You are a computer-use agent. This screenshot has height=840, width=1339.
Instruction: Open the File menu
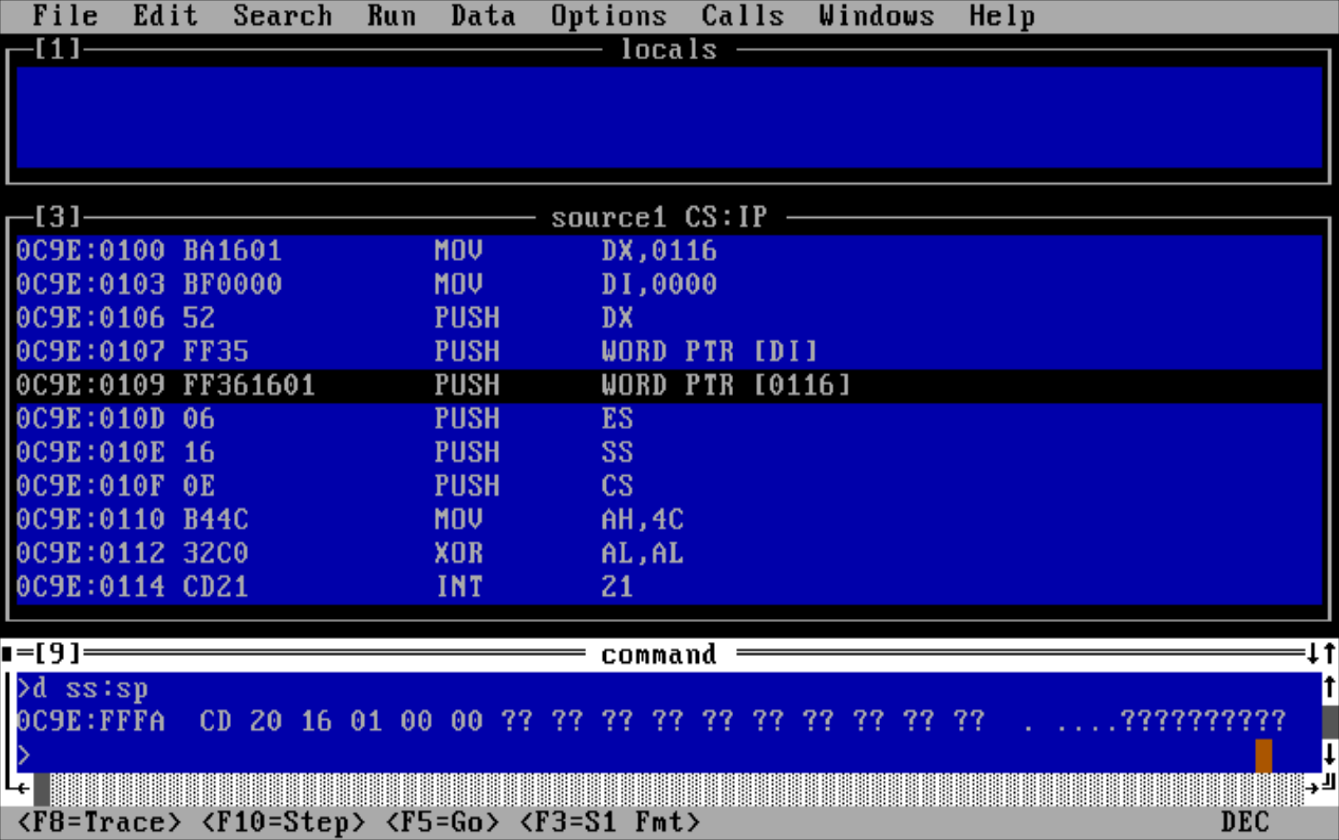tap(65, 15)
